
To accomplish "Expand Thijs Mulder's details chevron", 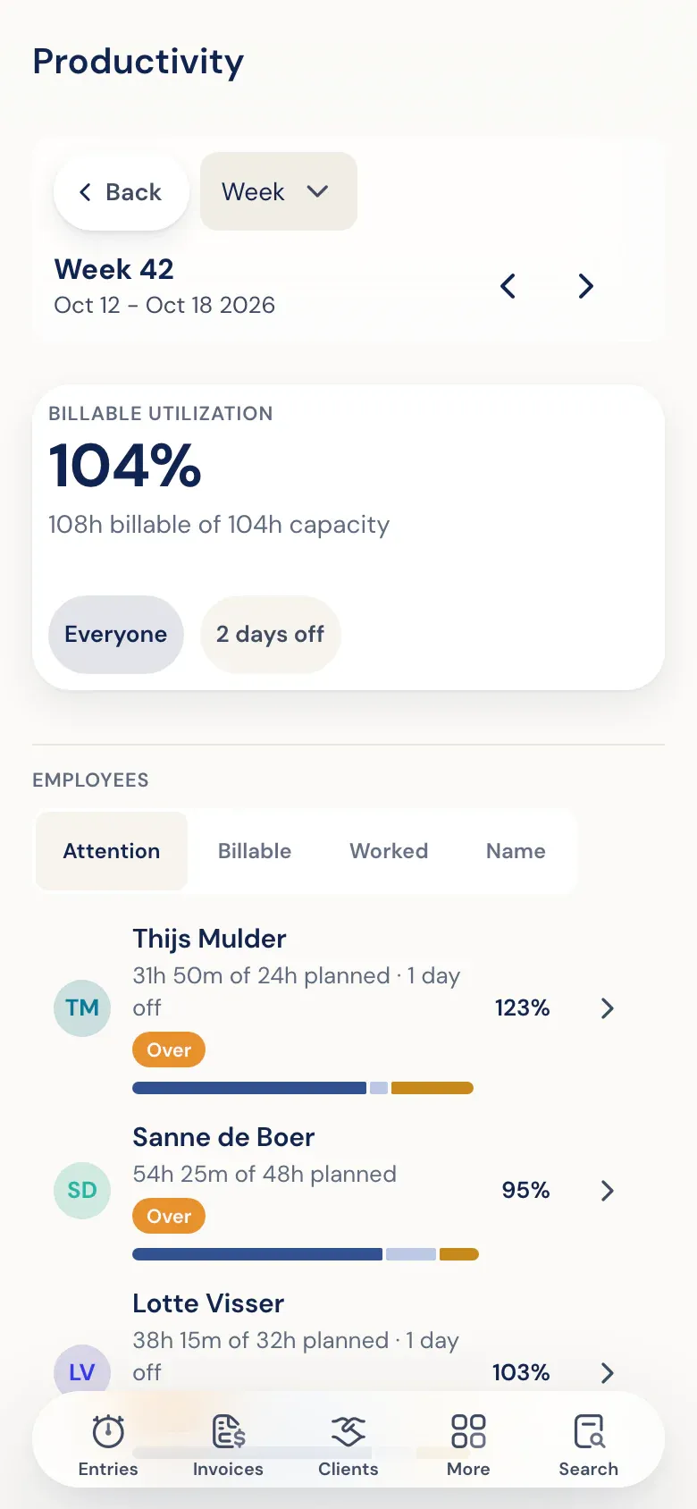I will pos(608,1008).
